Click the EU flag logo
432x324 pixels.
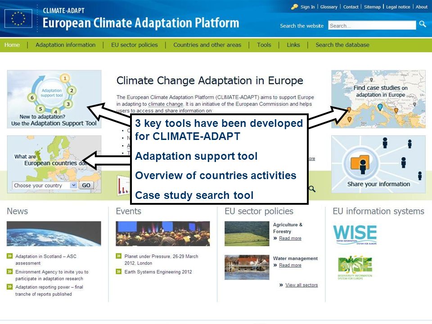[x=18, y=18]
